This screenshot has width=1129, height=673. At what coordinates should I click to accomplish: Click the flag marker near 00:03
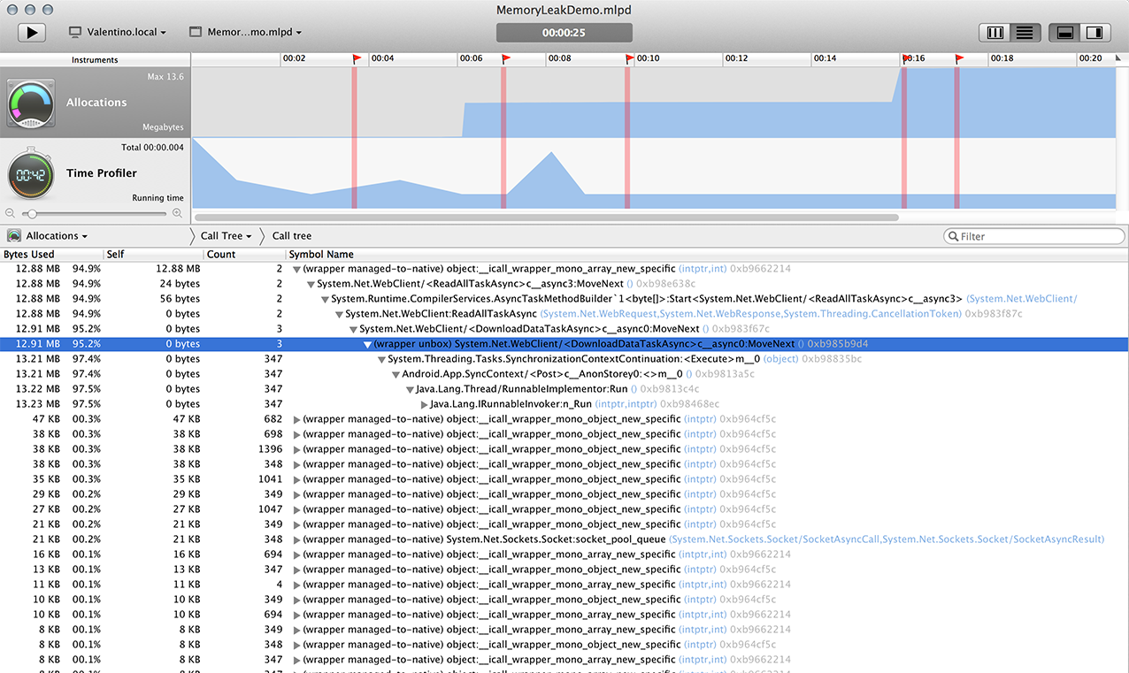coord(357,59)
